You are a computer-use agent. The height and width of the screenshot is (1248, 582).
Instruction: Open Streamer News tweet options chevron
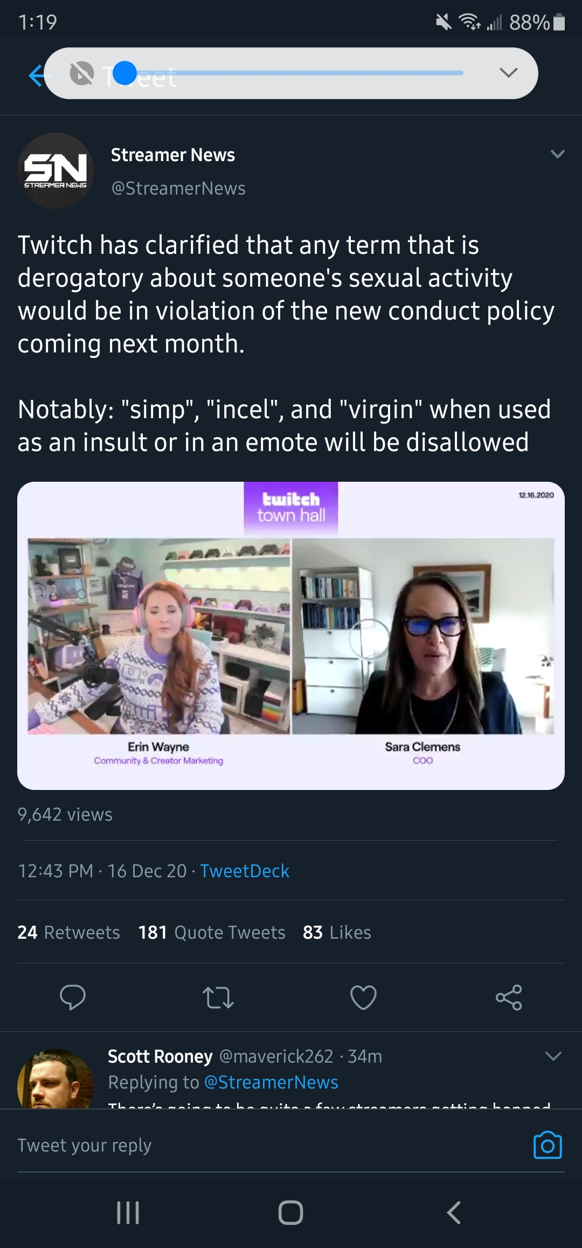[x=557, y=155]
